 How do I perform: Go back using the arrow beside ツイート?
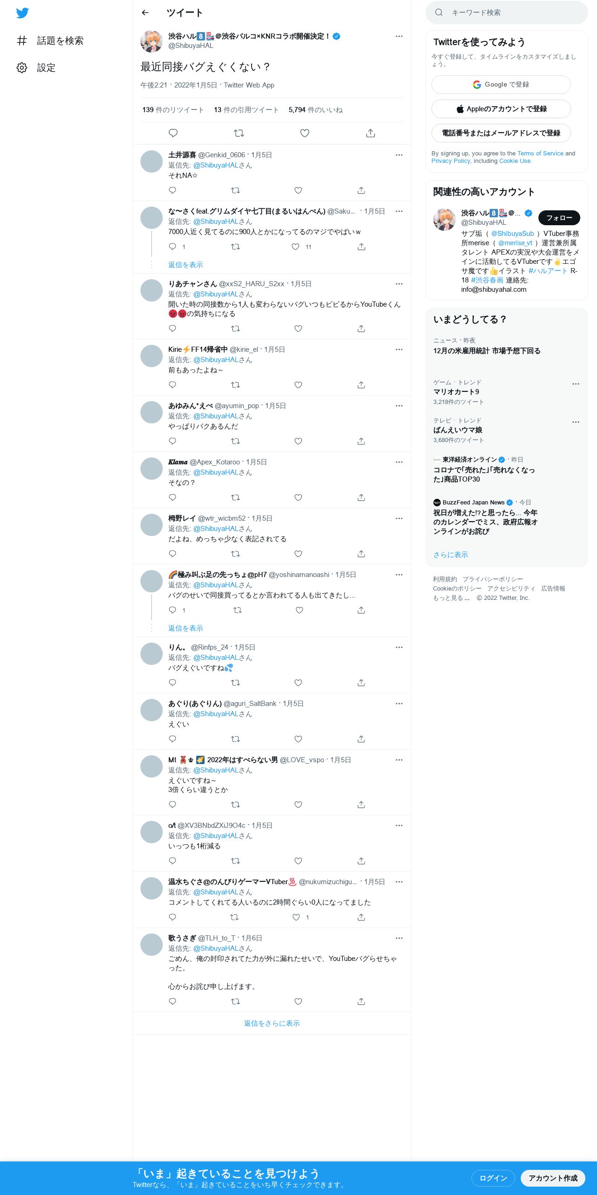[x=145, y=13]
